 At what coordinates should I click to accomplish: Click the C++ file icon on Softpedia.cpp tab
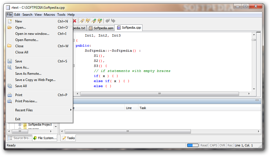[119, 28]
